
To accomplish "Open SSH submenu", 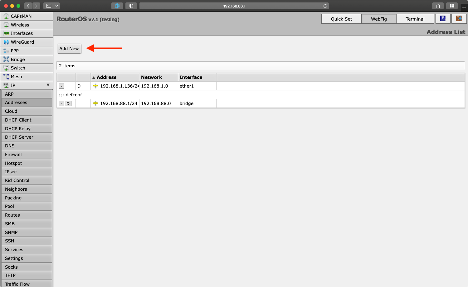I will click(27, 241).
